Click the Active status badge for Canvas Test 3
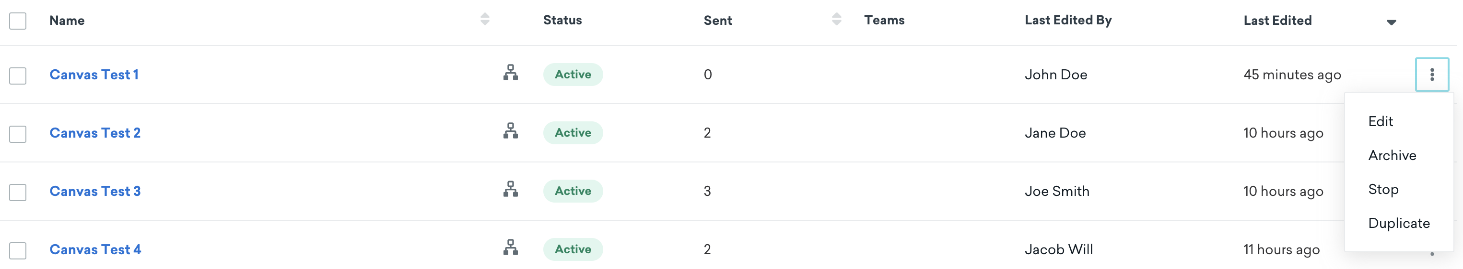Viewport: 1463px width, 269px height. point(573,191)
